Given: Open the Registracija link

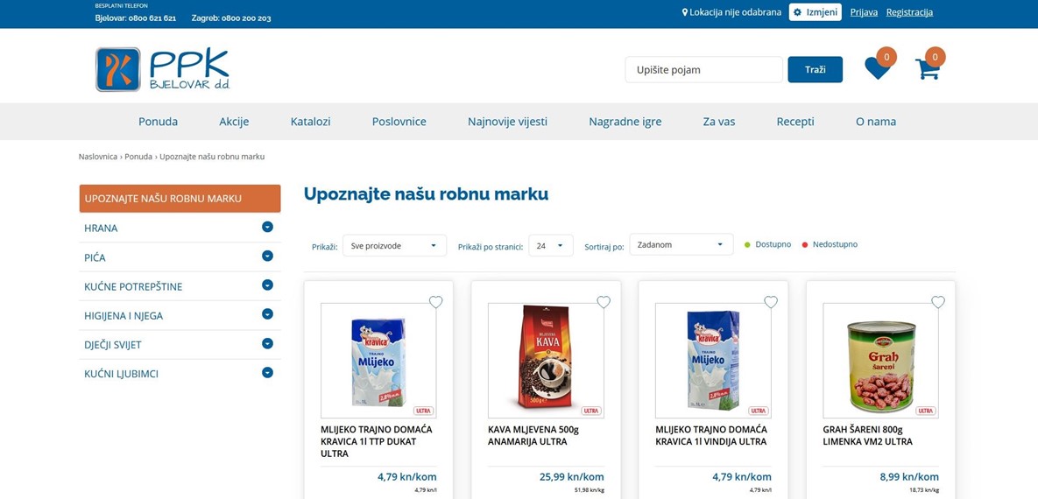Looking at the screenshot, I should click(909, 12).
